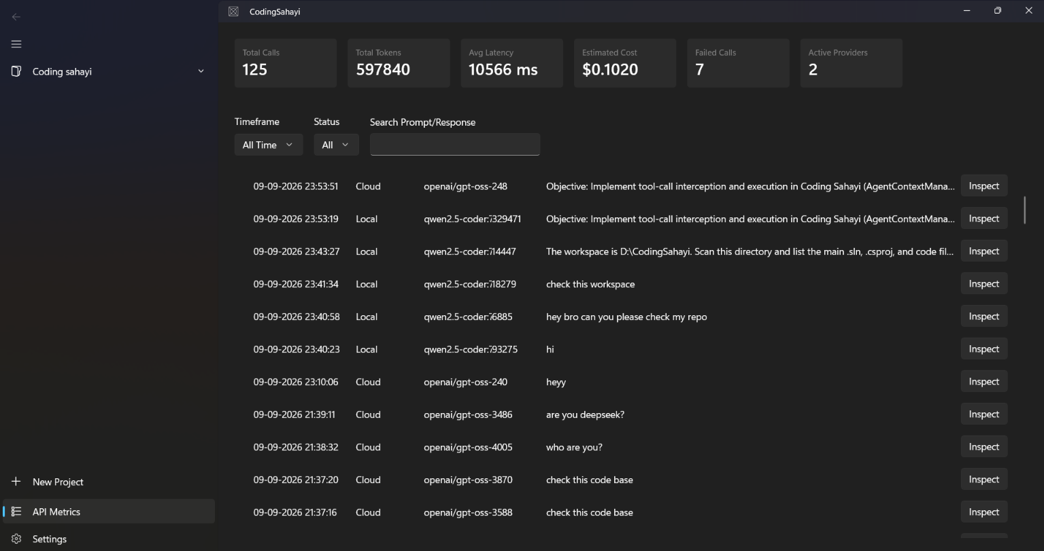Click model name openai/gpt-oss-3870

tap(468, 480)
